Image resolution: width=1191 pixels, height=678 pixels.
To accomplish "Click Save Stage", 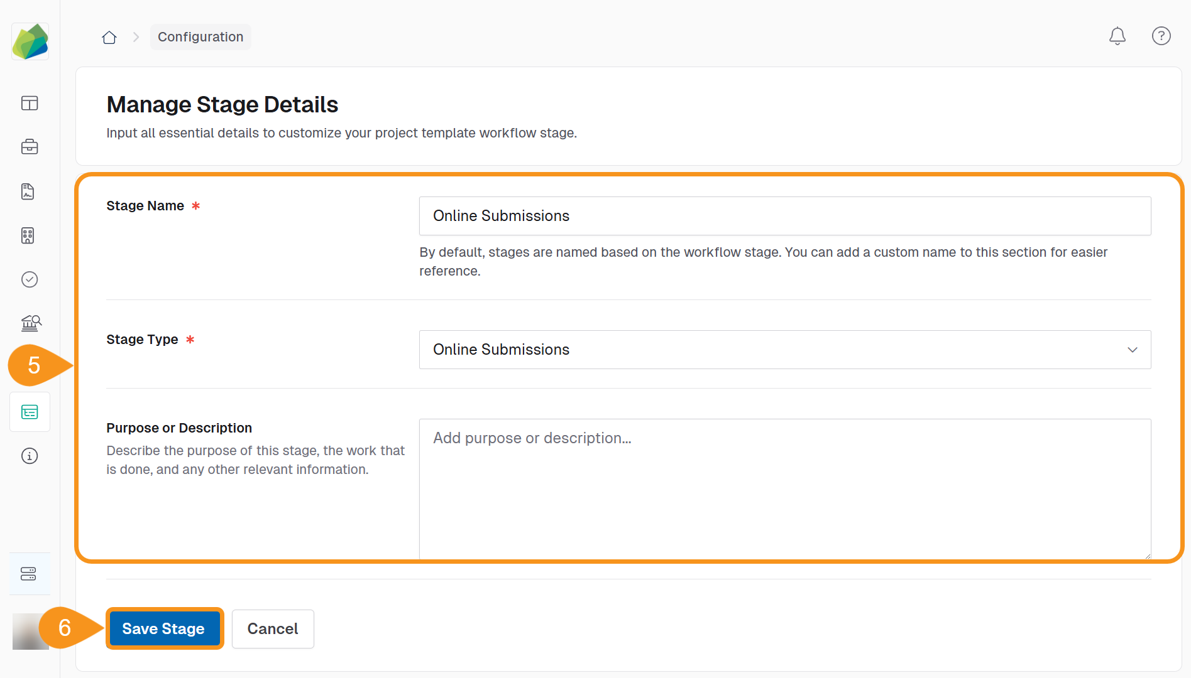I will [x=164, y=628].
